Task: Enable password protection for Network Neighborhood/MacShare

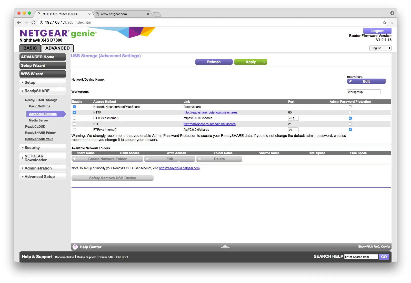Action: click(x=350, y=107)
